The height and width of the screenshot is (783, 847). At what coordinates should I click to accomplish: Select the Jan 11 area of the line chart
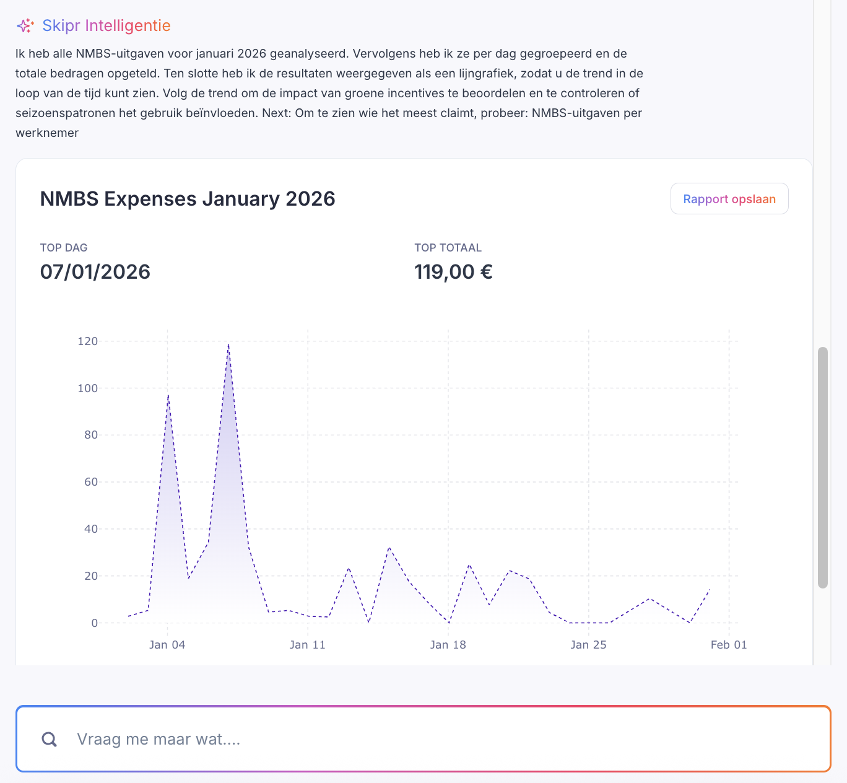tap(308, 616)
